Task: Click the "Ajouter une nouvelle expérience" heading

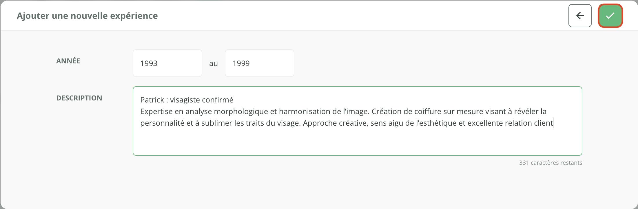Action: coord(87,16)
